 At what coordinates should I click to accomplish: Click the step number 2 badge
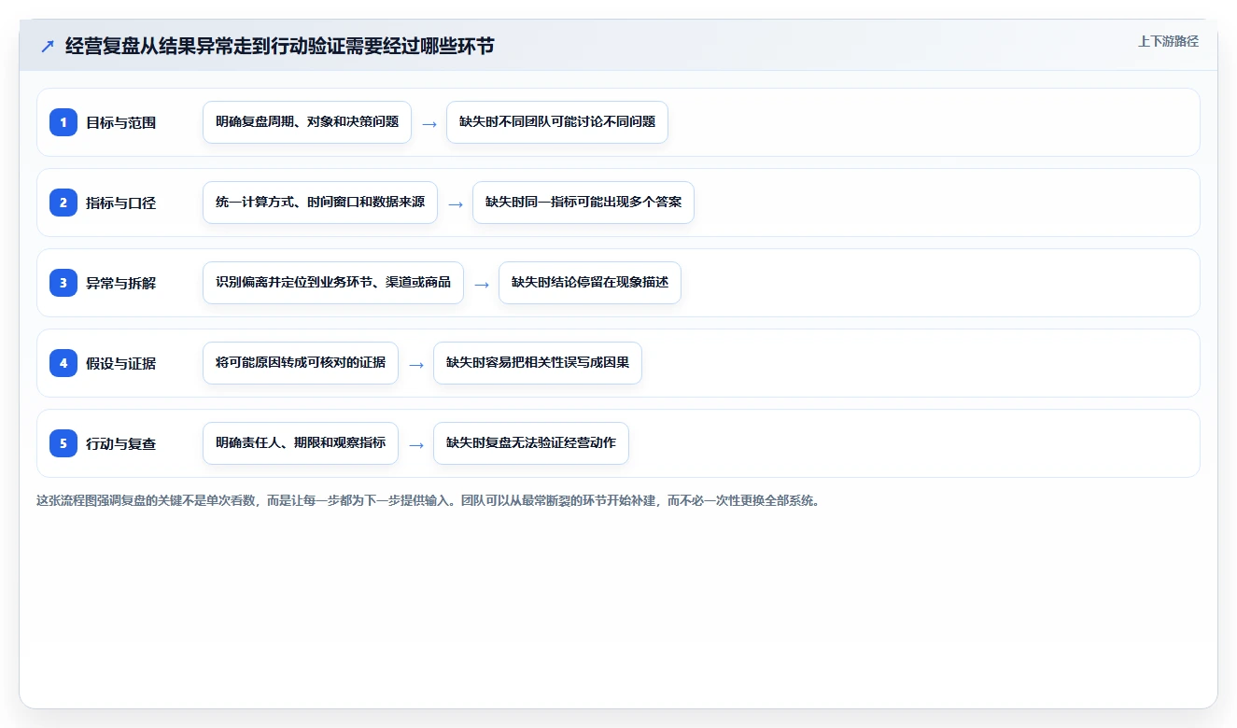pyautogui.click(x=63, y=203)
